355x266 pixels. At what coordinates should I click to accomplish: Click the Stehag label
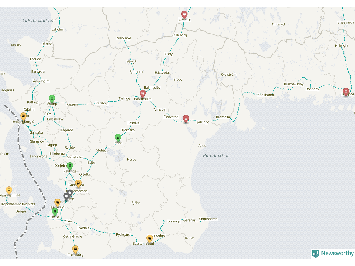(x=102, y=150)
